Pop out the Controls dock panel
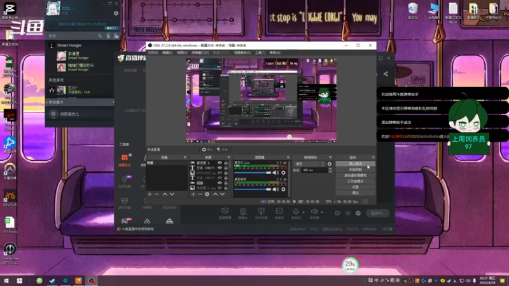 tap(373, 157)
